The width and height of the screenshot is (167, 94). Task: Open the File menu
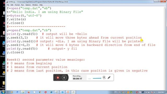(8, 5)
